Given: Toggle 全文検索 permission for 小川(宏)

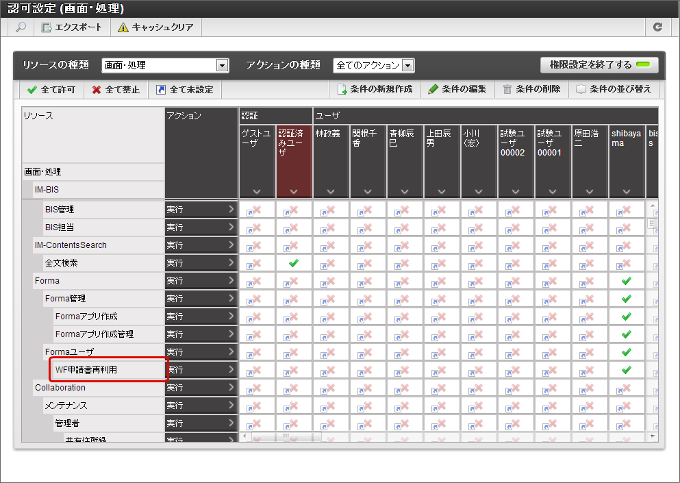Looking at the screenshot, I should point(479,263).
